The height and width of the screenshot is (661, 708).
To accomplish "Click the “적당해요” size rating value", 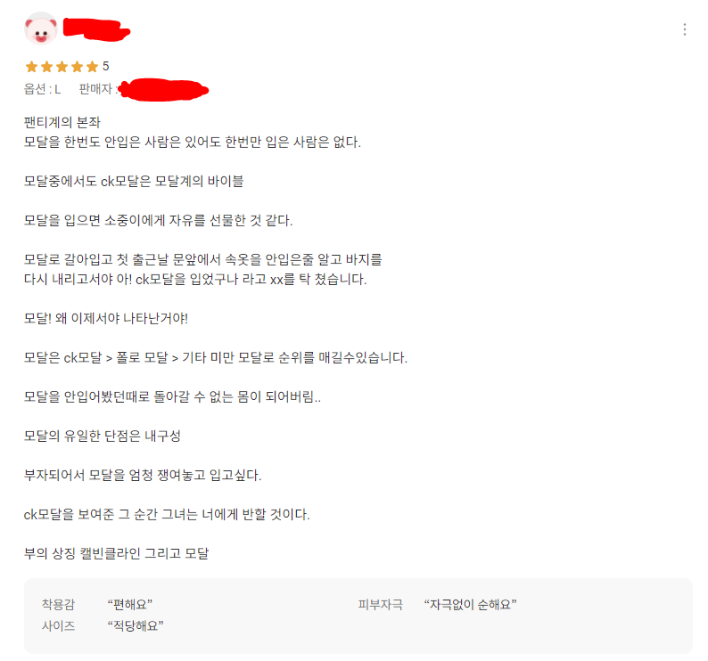I will click(136, 625).
